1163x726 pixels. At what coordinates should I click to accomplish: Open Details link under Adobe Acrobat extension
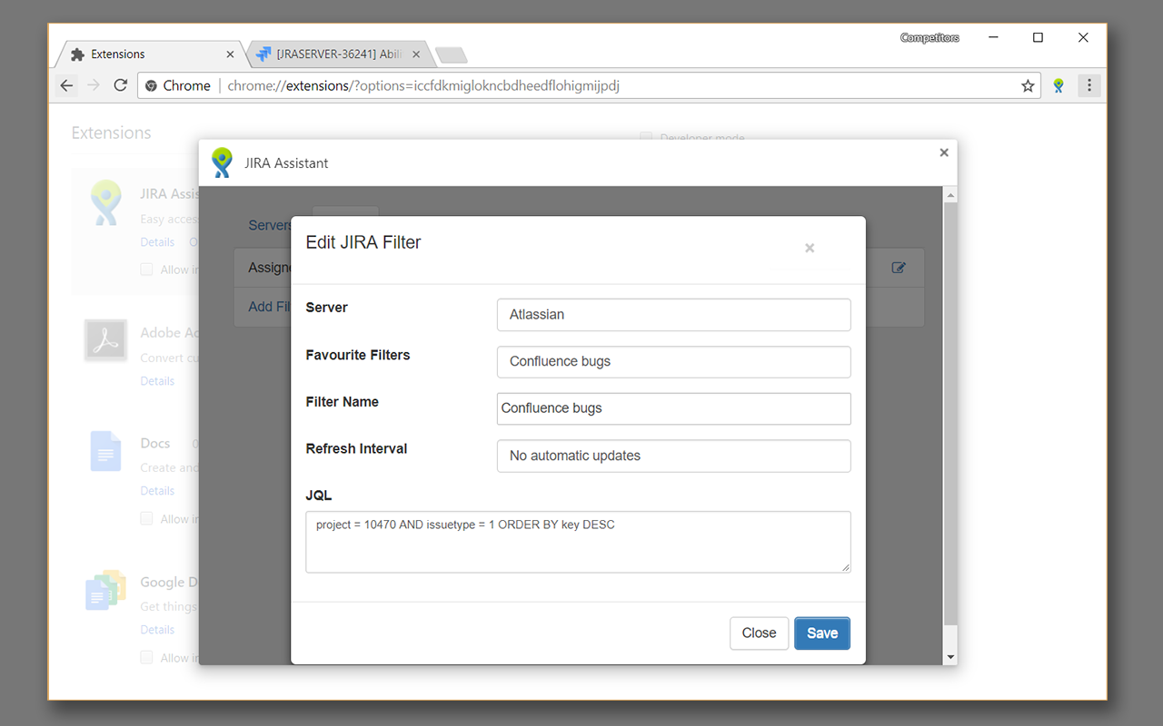pyautogui.click(x=157, y=381)
